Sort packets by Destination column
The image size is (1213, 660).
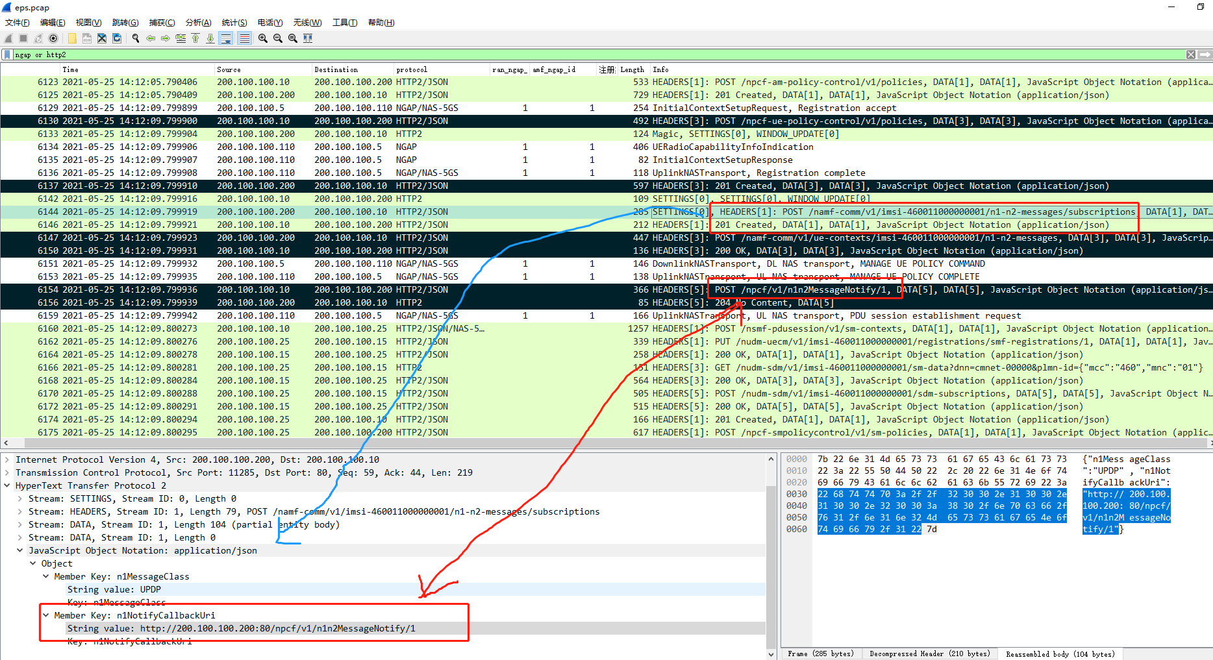[x=353, y=69]
